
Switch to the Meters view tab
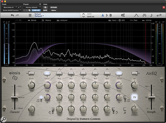(46, 20)
